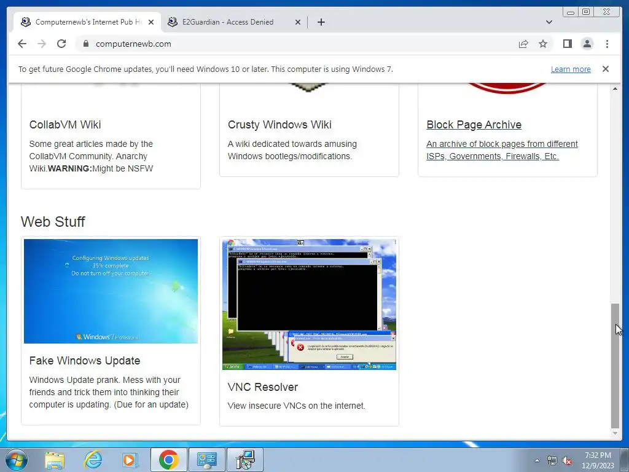Open the Chrome side panel
The height and width of the screenshot is (472, 629).
(x=567, y=44)
